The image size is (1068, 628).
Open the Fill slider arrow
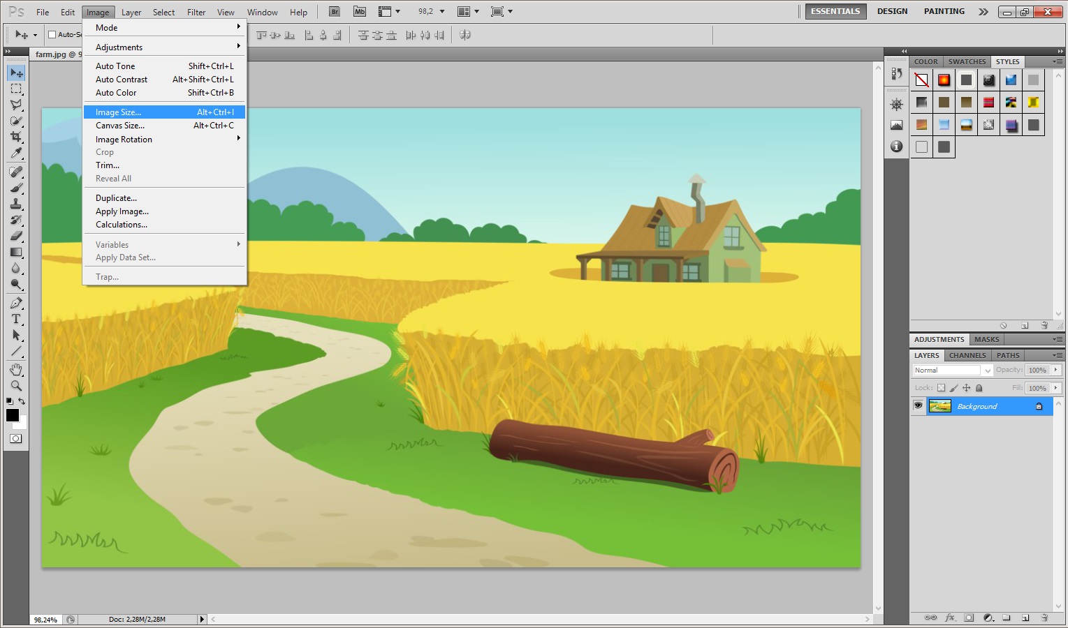point(1056,388)
